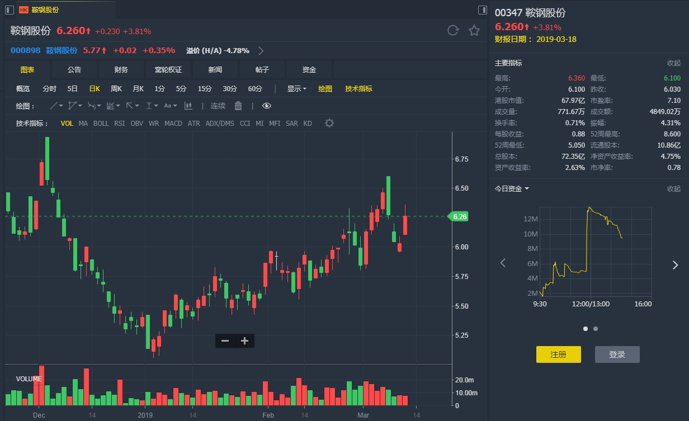Toggle the 绘图 drawing toolbar
Image resolution: width=689 pixels, height=421 pixels.
[x=325, y=88]
